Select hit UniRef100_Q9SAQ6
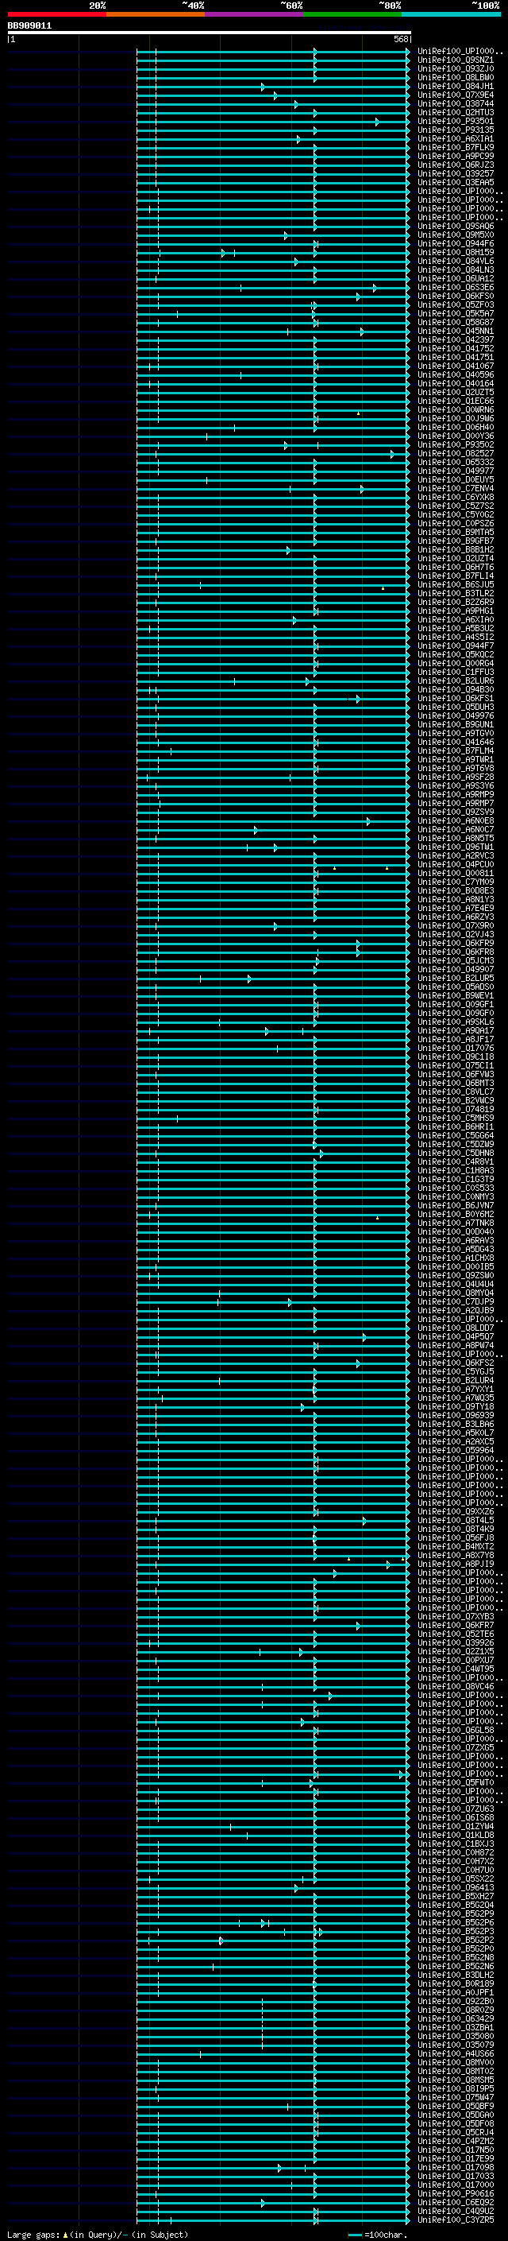Viewport: 508px width, 2241px height. [x=456, y=227]
